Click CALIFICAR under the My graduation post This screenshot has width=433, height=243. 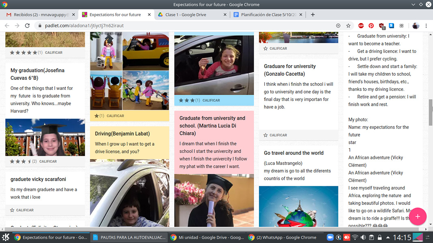48,161
